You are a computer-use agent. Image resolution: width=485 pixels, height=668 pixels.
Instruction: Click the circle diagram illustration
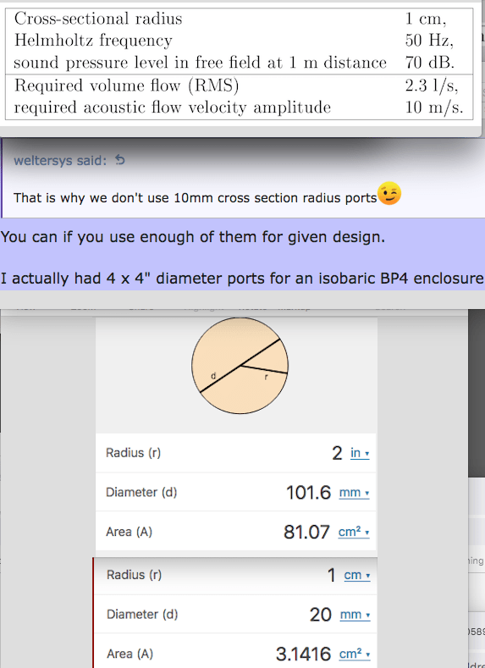[x=240, y=366]
